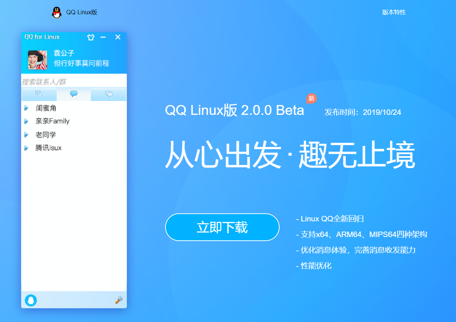The image size is (456, 322).
Task: Click the signature 但行好事莫问前程
Action: tap(82, 63)
